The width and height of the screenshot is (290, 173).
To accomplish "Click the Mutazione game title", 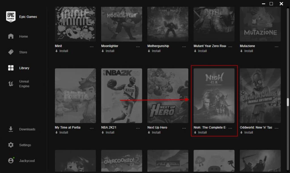I will pos(247,46).
